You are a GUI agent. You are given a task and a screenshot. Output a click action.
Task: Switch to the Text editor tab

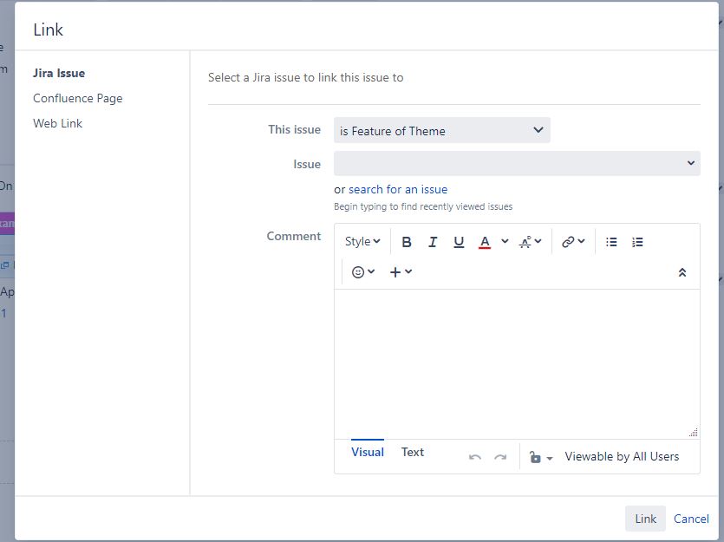pos(413,452)
